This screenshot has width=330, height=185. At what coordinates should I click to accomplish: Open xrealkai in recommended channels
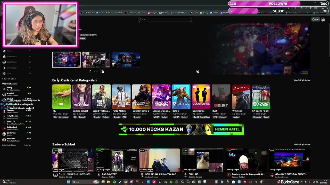click(16, 95)
